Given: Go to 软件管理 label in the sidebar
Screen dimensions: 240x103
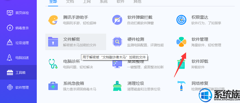Looking at the screenshot, I should 22,88.
